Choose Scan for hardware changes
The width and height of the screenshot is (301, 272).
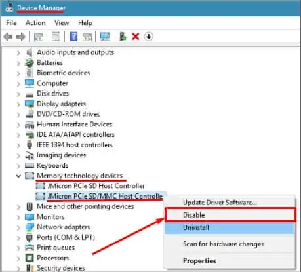point(230,244)
